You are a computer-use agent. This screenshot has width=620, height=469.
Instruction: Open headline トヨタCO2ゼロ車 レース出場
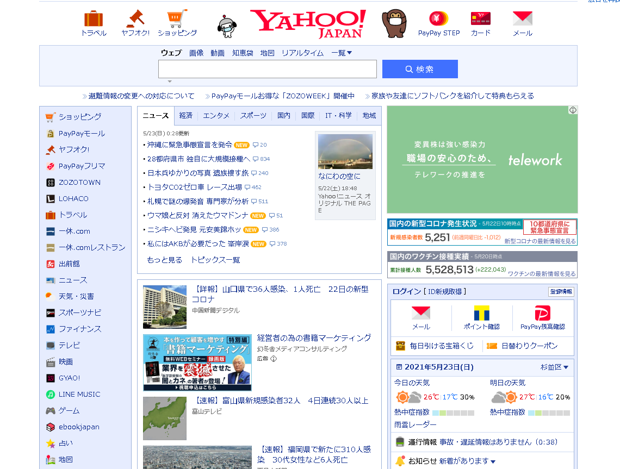point(195,187)
